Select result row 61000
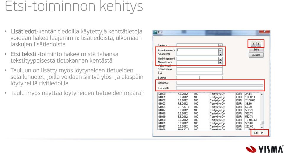This screenshot has height=153, width=284. [x=209, y=94]
